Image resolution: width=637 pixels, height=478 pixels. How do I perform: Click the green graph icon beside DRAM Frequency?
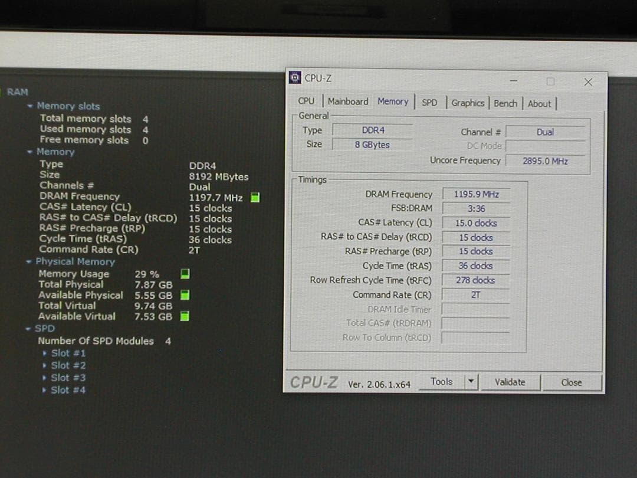pos(254,198)
